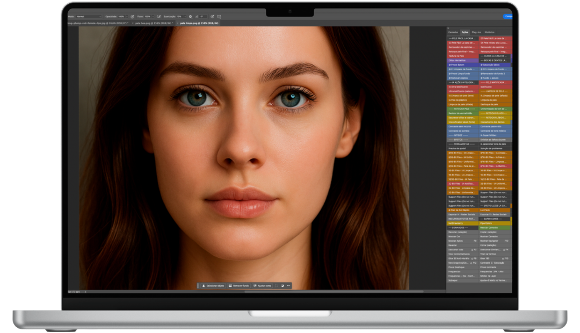Enable airbrush build-up icon
This screenshot has width=580, height=333.
tap(158, 17)
